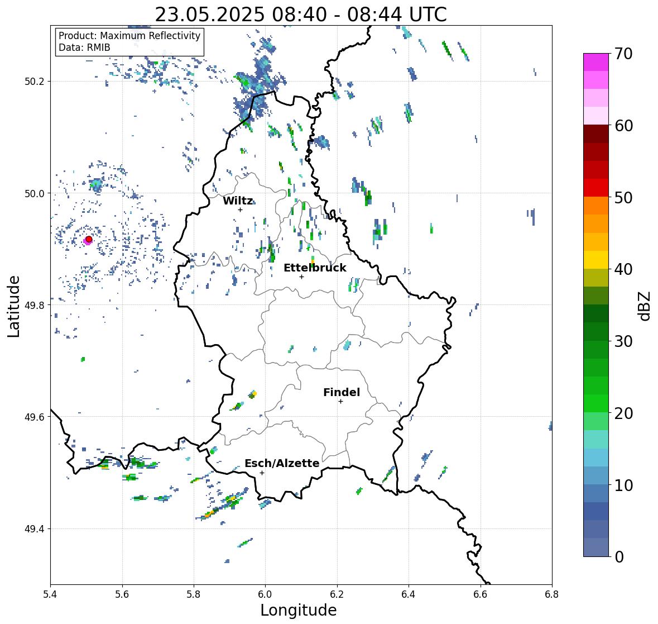Click the Product: Maximum Reflectivity text
The image size is (658, 624).
[129, 36]
